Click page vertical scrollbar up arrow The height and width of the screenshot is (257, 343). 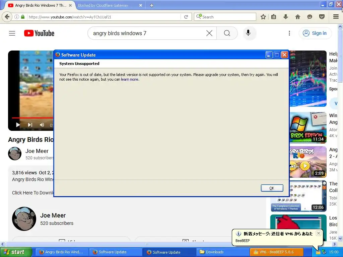point(340,27)
